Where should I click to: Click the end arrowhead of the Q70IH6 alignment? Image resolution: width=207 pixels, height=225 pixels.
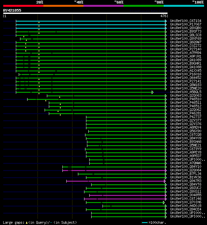click(x=164, y=202)
